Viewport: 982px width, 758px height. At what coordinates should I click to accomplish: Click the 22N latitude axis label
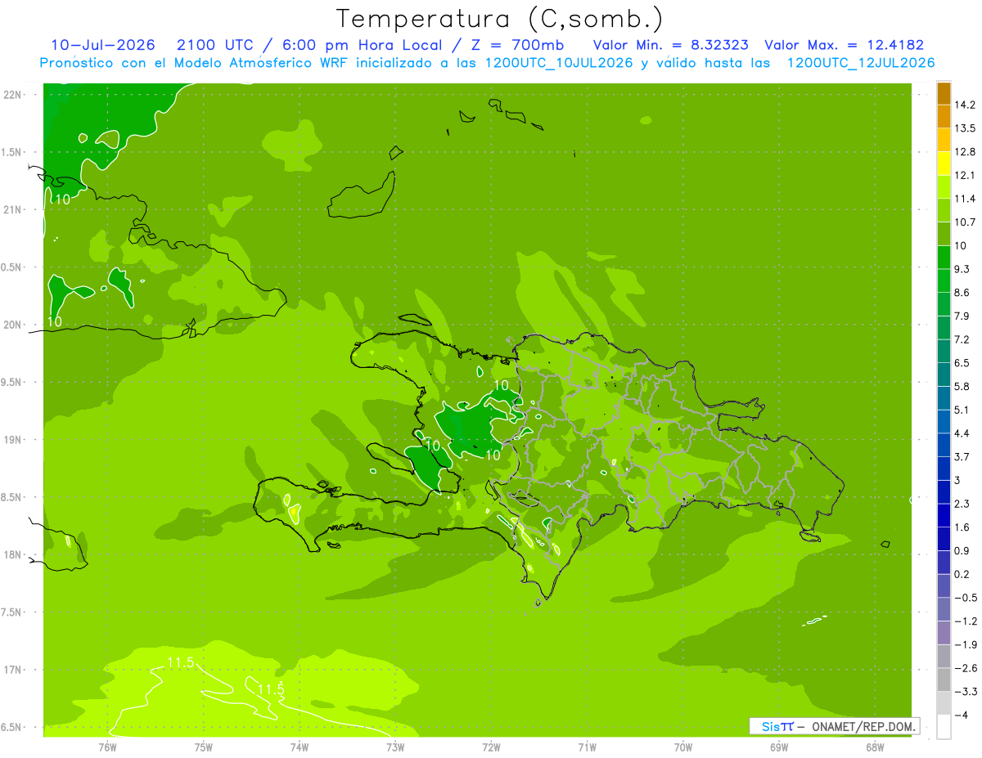tap(12, 95)
